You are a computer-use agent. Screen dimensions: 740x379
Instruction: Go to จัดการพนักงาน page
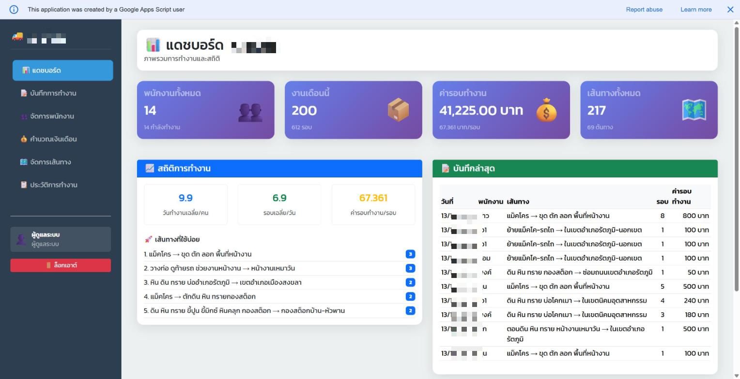pyautogui.click(x=63, y=116)
